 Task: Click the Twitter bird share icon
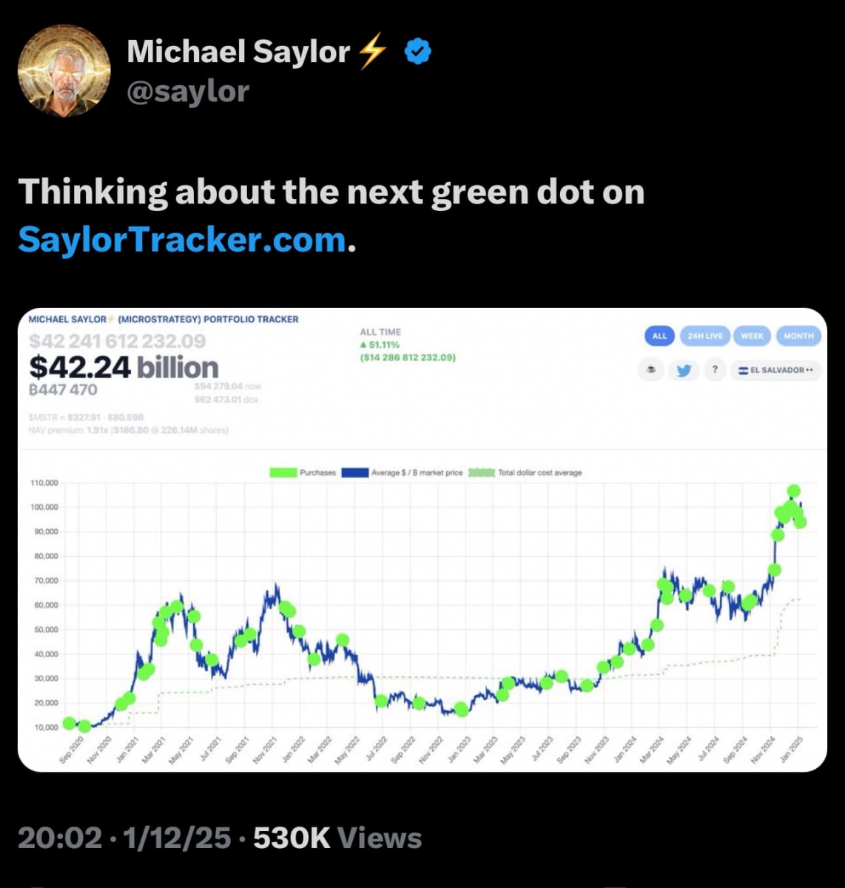[x=684, y=370]
